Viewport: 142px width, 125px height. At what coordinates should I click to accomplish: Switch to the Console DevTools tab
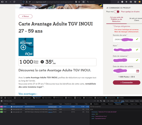click(x=18, y=98)
